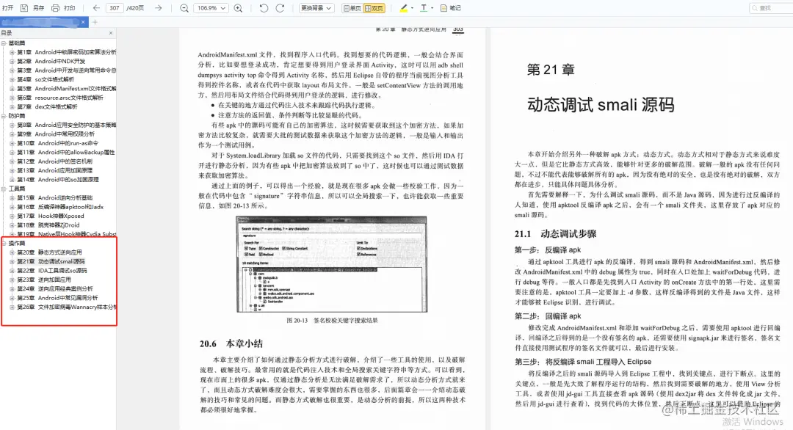The height and width of the screenshot is (430, 793).
Task: Open 第26章 文件加密病毒Wannacry样本分析
Action: [66, 307]
